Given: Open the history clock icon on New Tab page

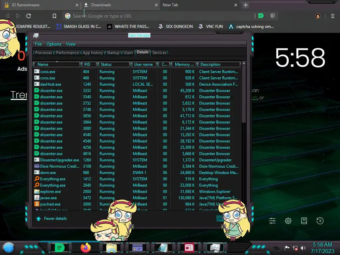Looking at the screenshot, I should 320,221.
